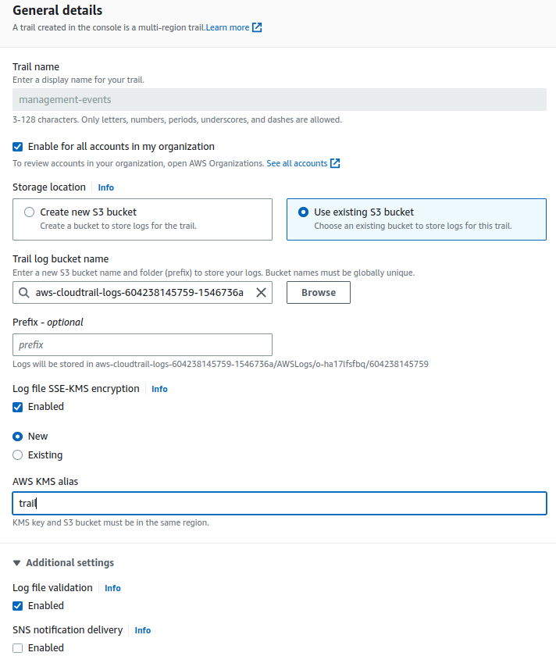This screenshot has height=663, width=556.
Task: Toggle Log file validation Enabled checkbox
Action: 18,605
